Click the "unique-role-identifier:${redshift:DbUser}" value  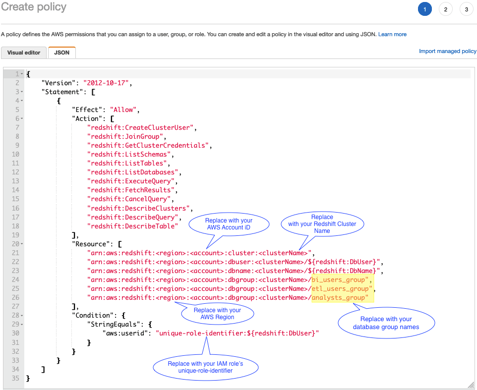point(238,333)
